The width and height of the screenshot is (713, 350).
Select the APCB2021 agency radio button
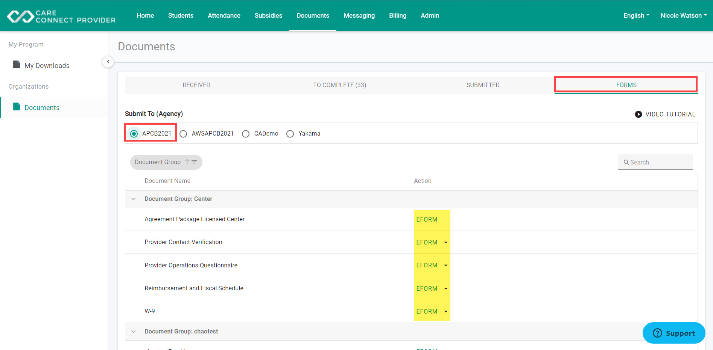[134, 134]
